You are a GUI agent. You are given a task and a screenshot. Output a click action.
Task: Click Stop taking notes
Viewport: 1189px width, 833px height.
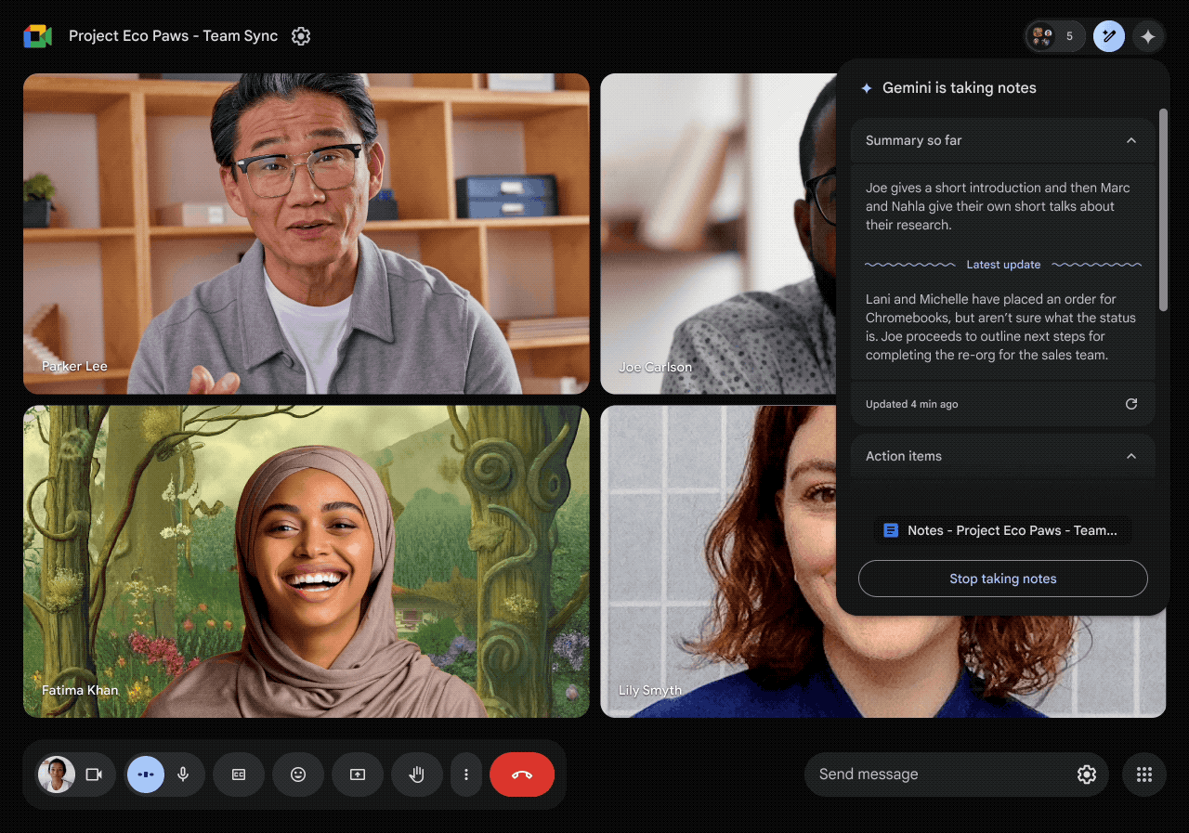[1002, 578]
